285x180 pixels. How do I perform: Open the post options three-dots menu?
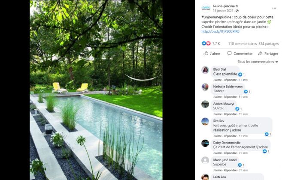pos(274,8)
